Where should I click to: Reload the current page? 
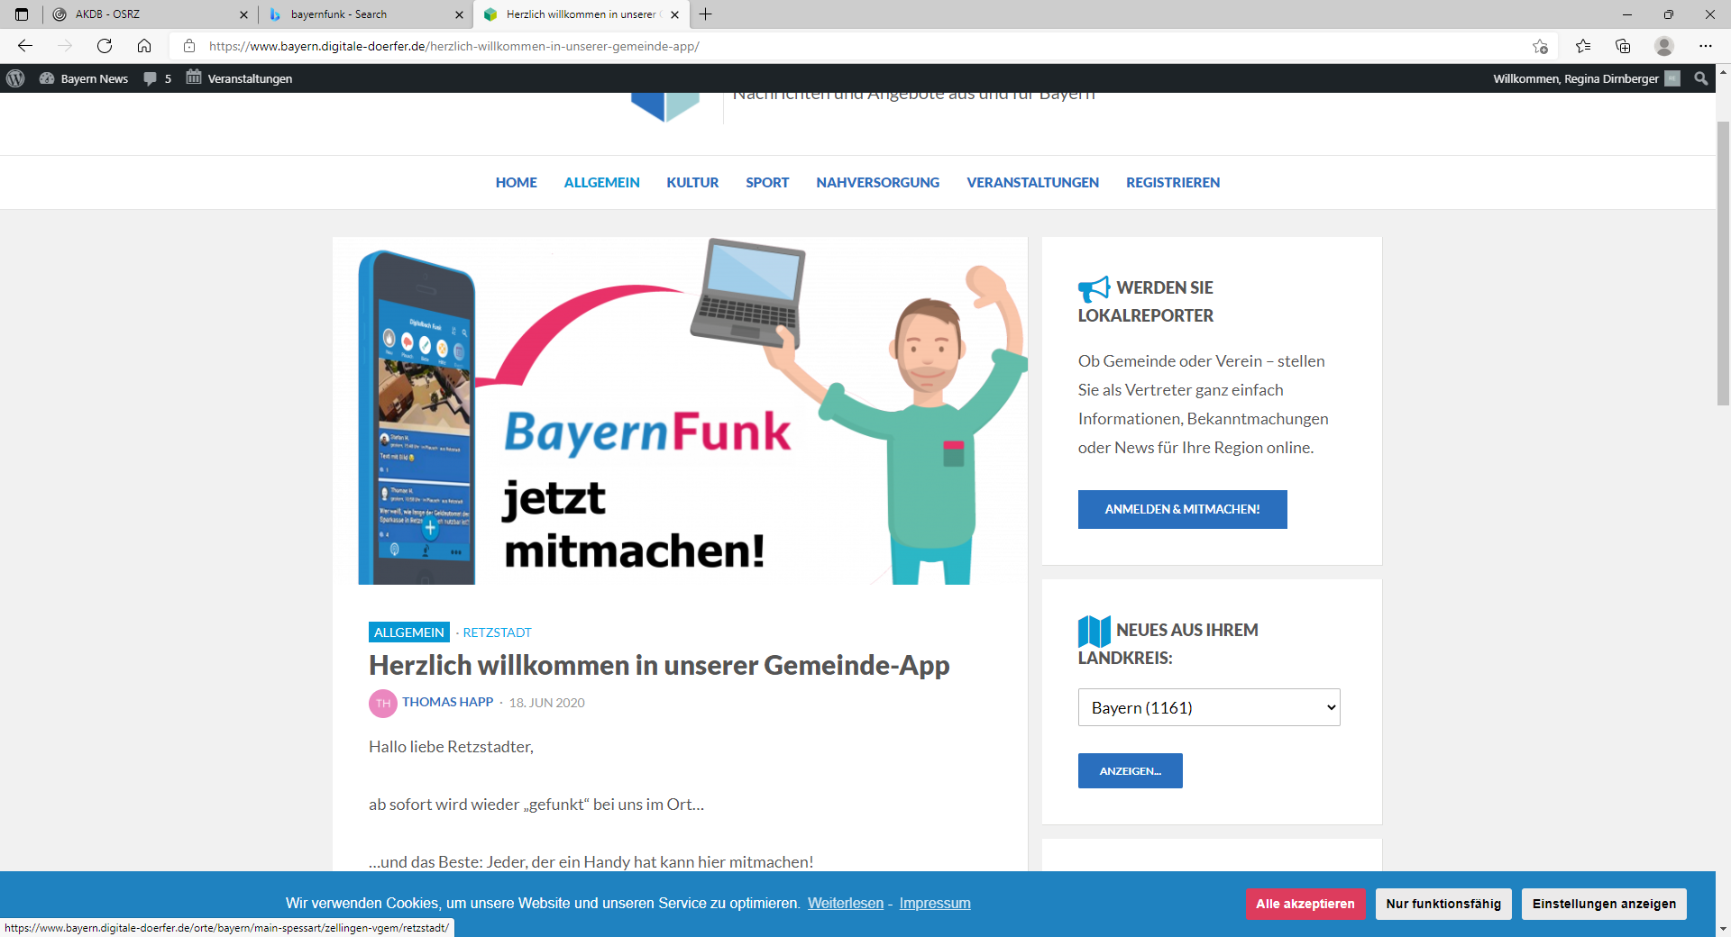[x=105, y=46]
